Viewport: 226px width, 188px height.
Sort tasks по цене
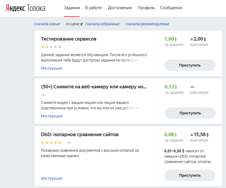click(72, 24)
